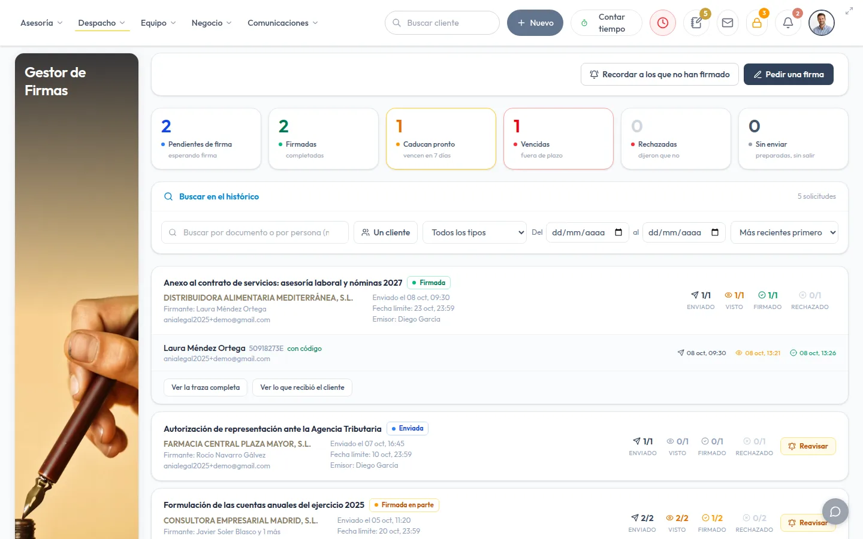Toggle the Un cliente filter
Image resolution: width=863 pixels, height=539 pixels.
[x=386, y=232]
